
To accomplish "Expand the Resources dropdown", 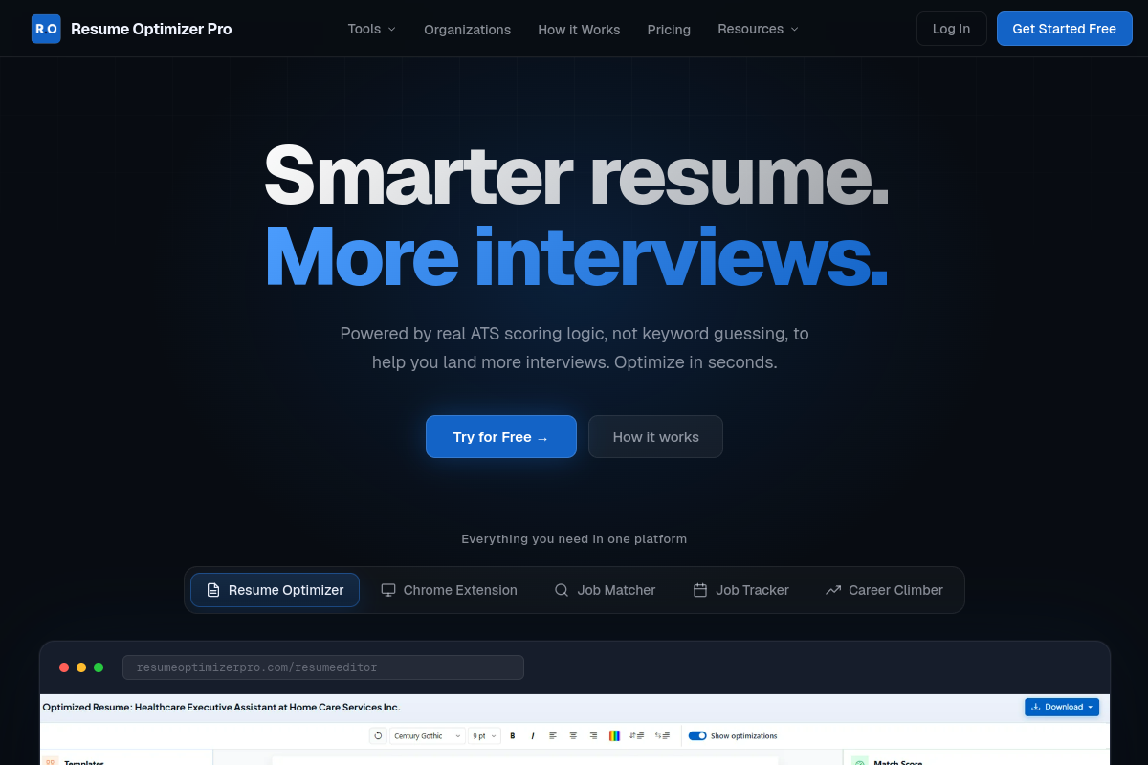I will [758, 29].
